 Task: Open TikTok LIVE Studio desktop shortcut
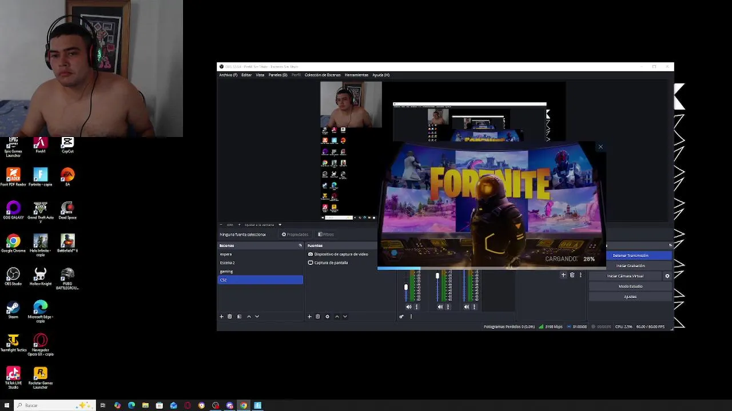(x=13, y=377)
